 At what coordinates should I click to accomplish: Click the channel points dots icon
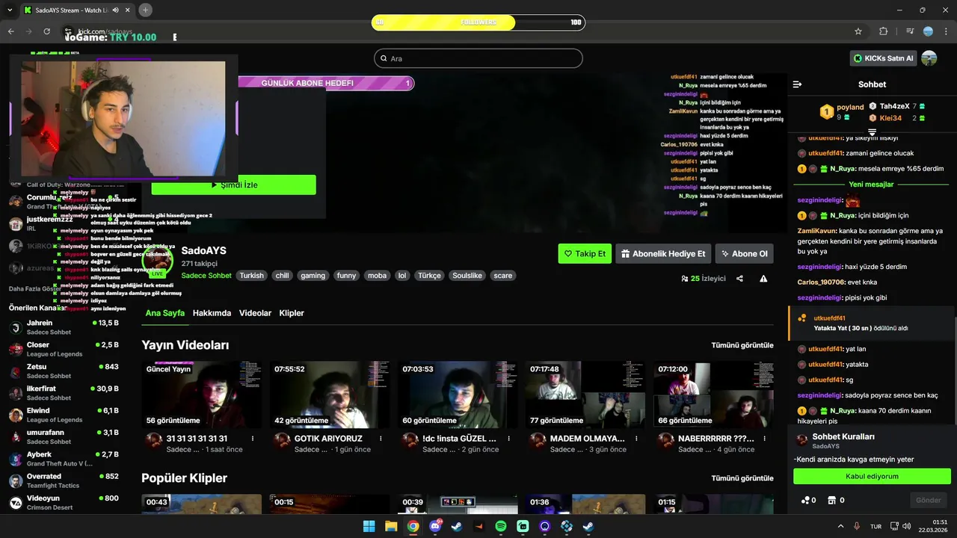805,500
